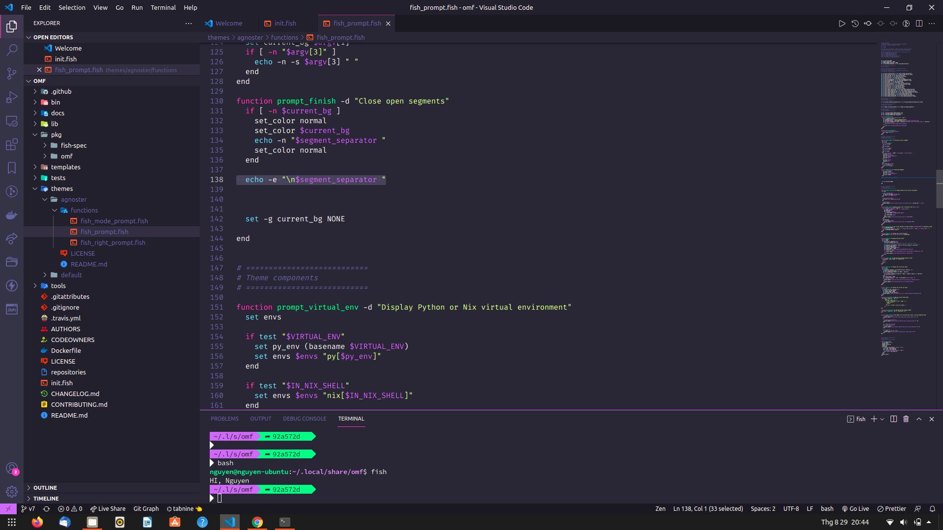
Task: Switch to the PROBLEMS panel tab
Action: tap(224, 419)
